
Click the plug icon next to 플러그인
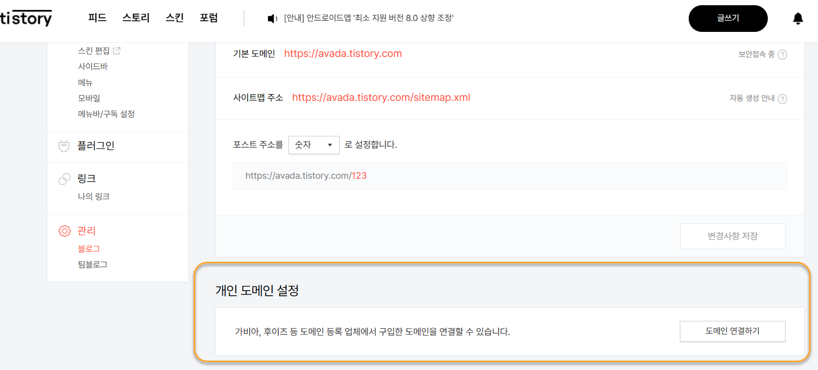tap(64, 145)
